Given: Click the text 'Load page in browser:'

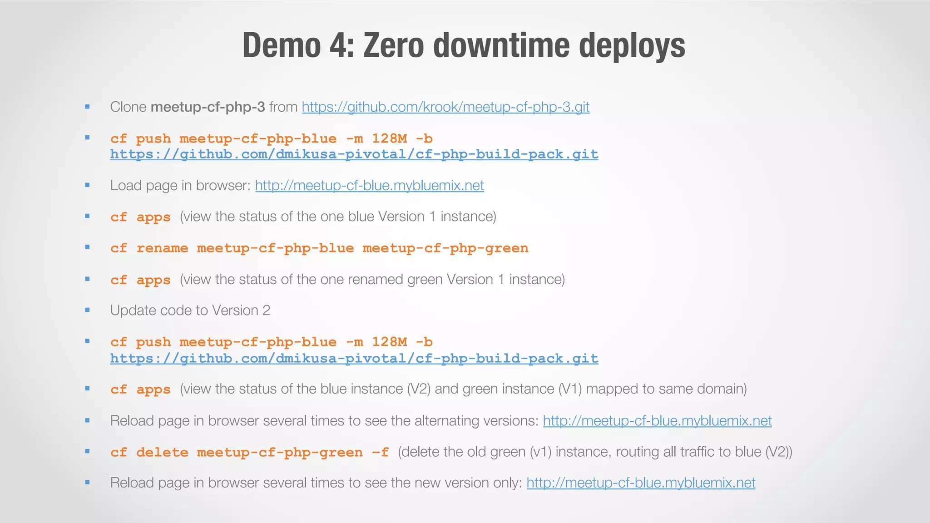Looking at the screenshot, I should click(x=181, y=186).
